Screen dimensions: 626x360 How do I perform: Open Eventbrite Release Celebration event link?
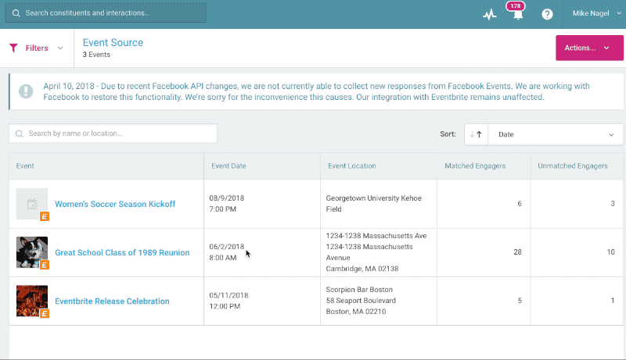112,301
